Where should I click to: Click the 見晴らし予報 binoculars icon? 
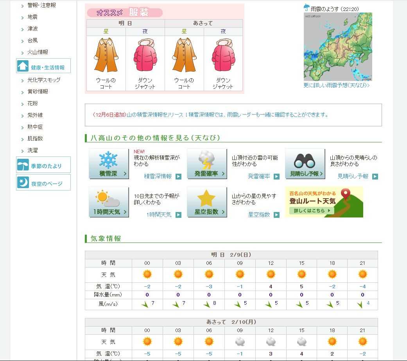pos(305,164)
